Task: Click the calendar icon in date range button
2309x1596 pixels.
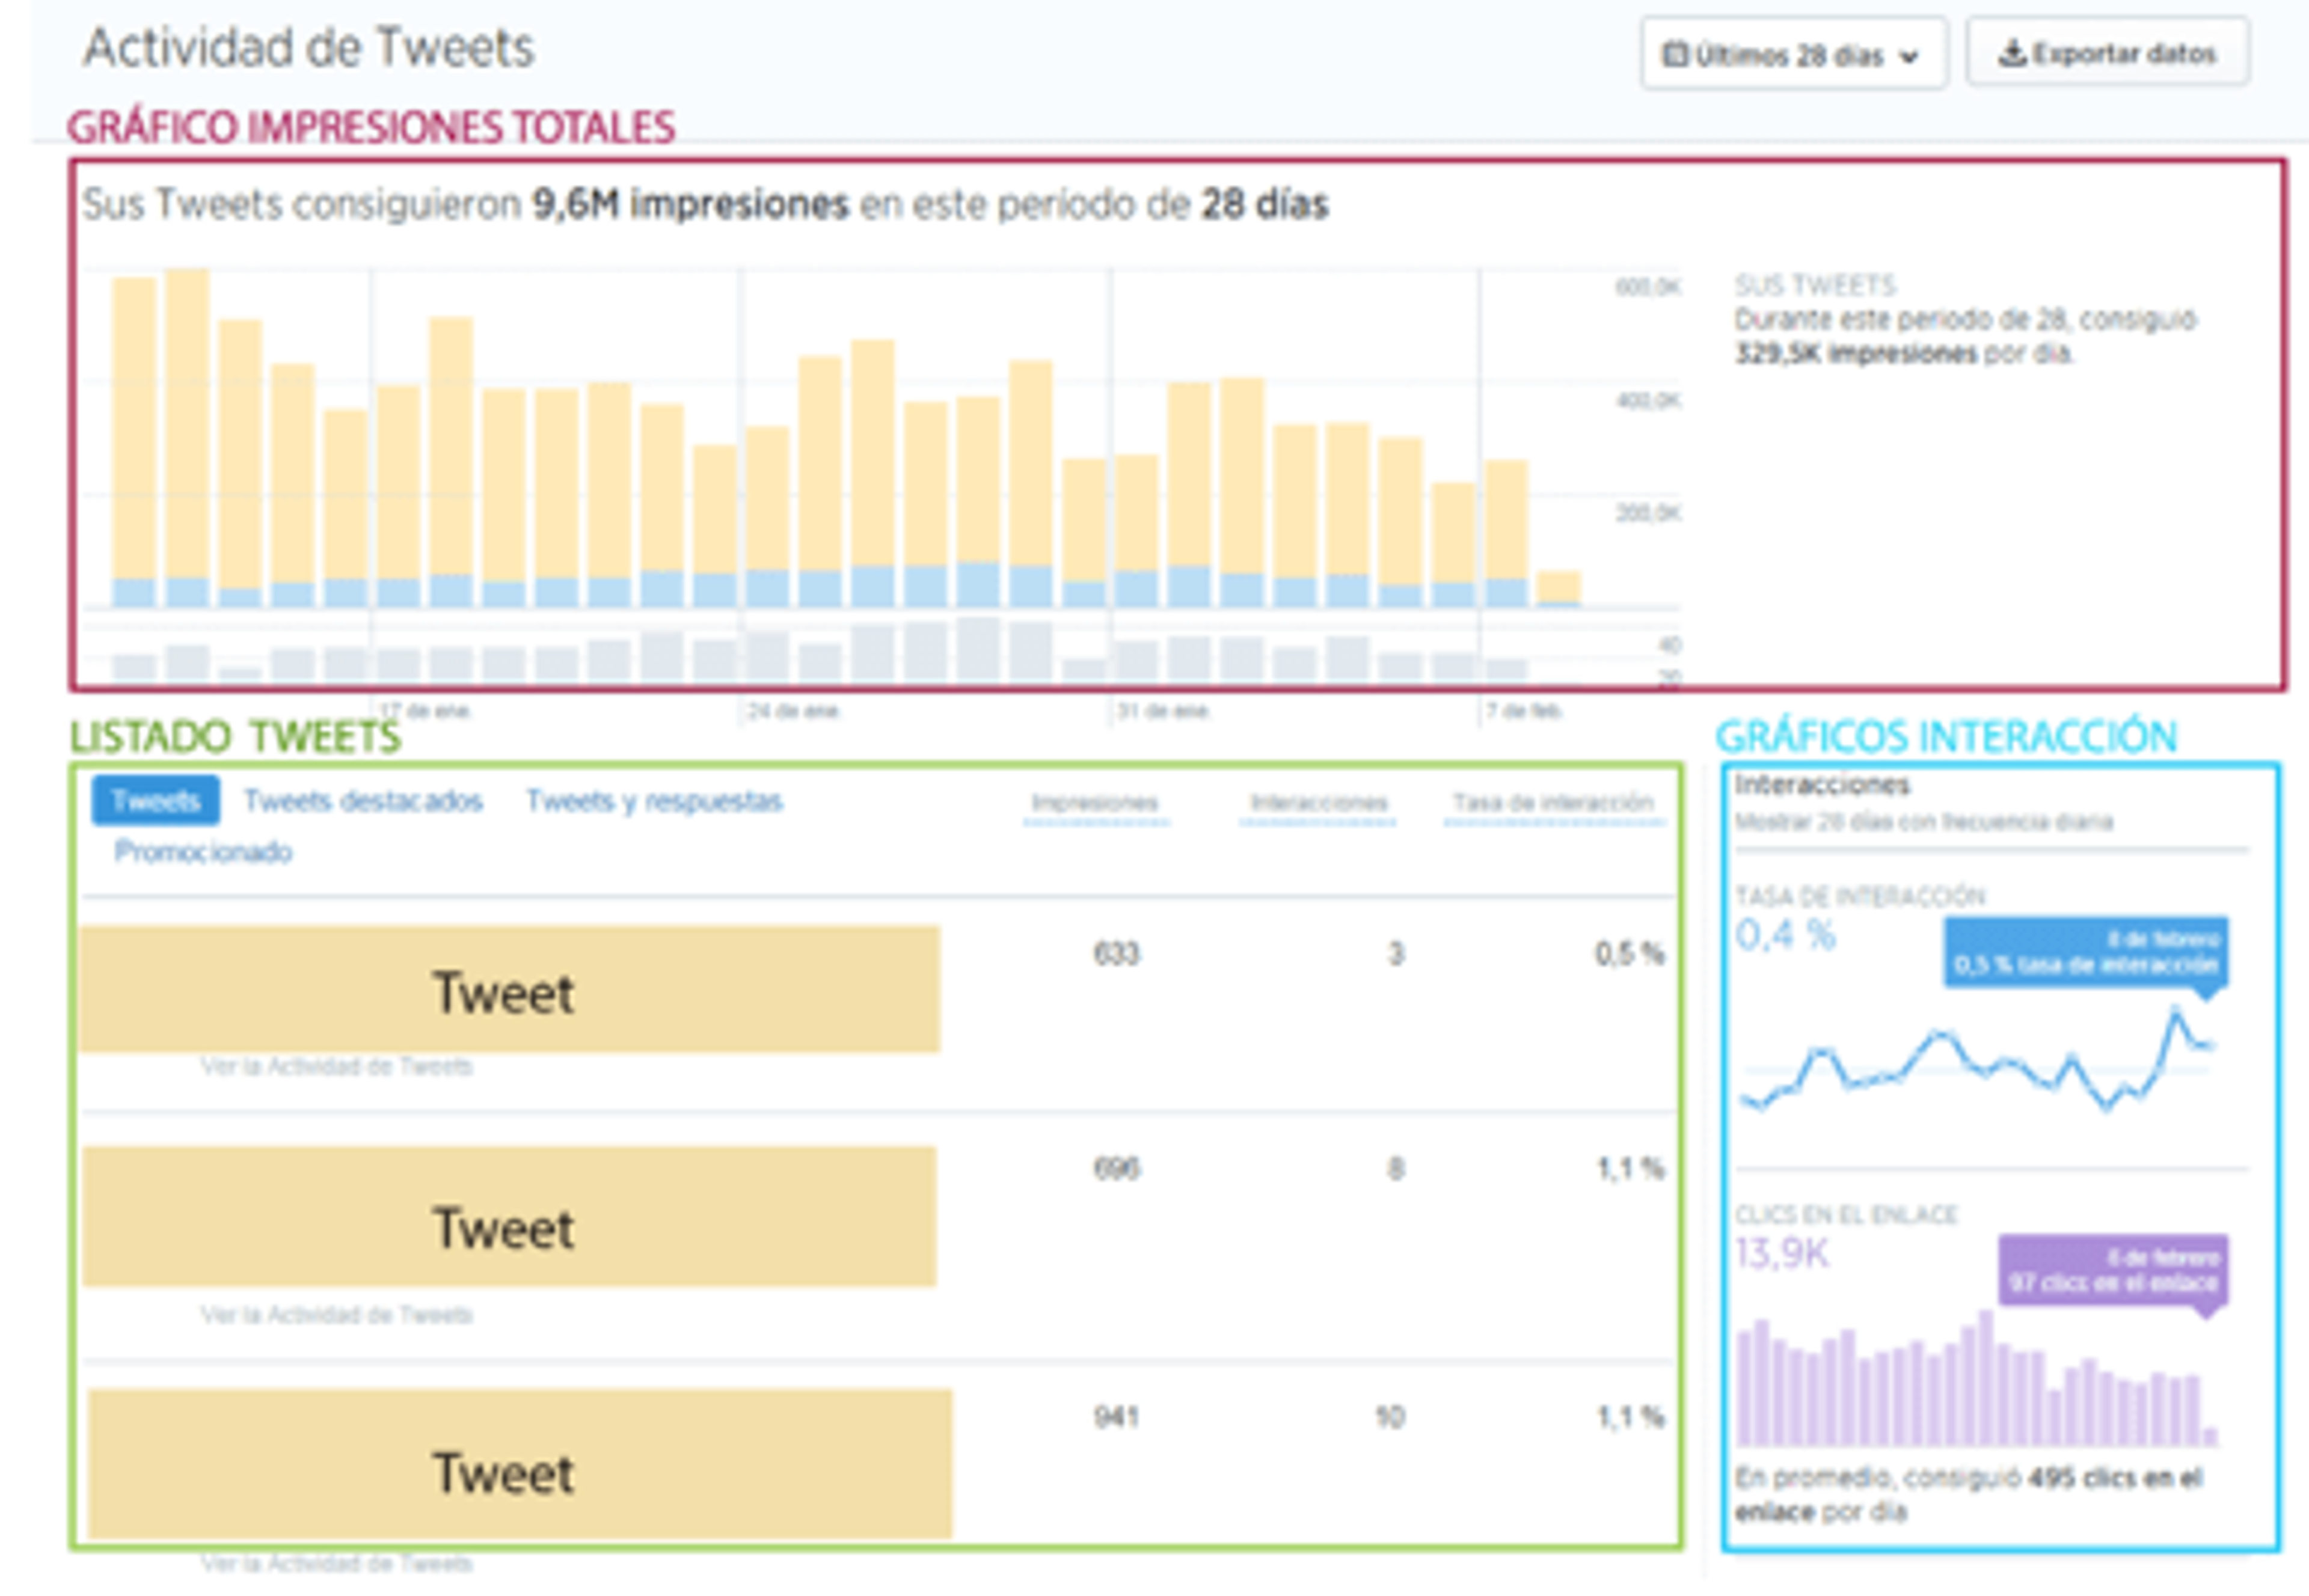Action: tap(1674, 54)
